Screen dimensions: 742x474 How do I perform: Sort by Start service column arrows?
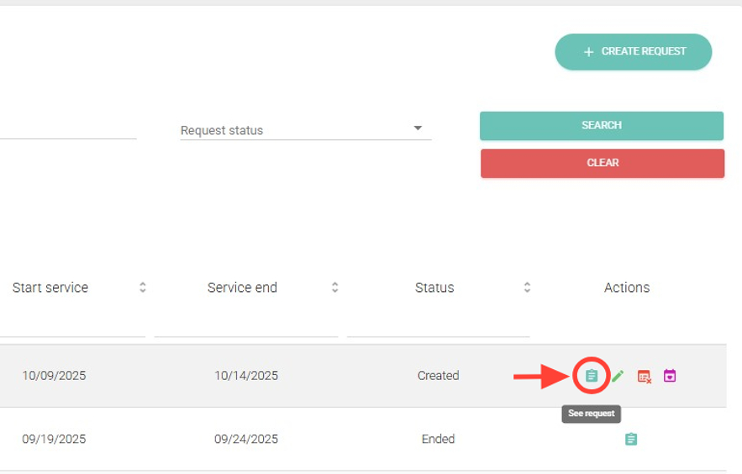(143, 288)
